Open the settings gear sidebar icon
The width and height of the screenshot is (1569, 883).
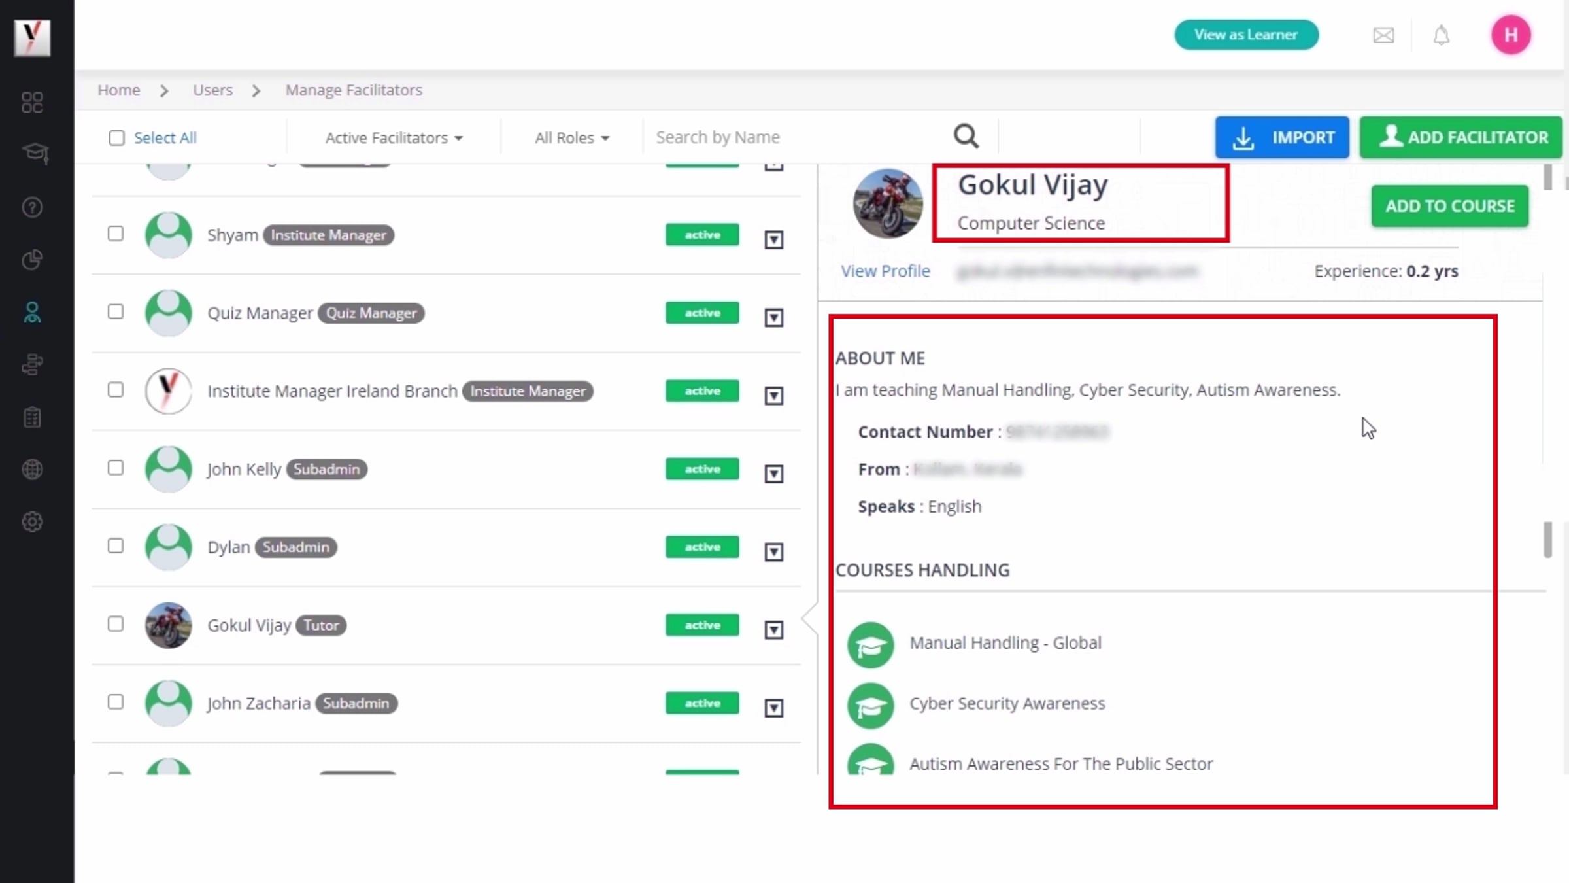[x=32, y=522]
